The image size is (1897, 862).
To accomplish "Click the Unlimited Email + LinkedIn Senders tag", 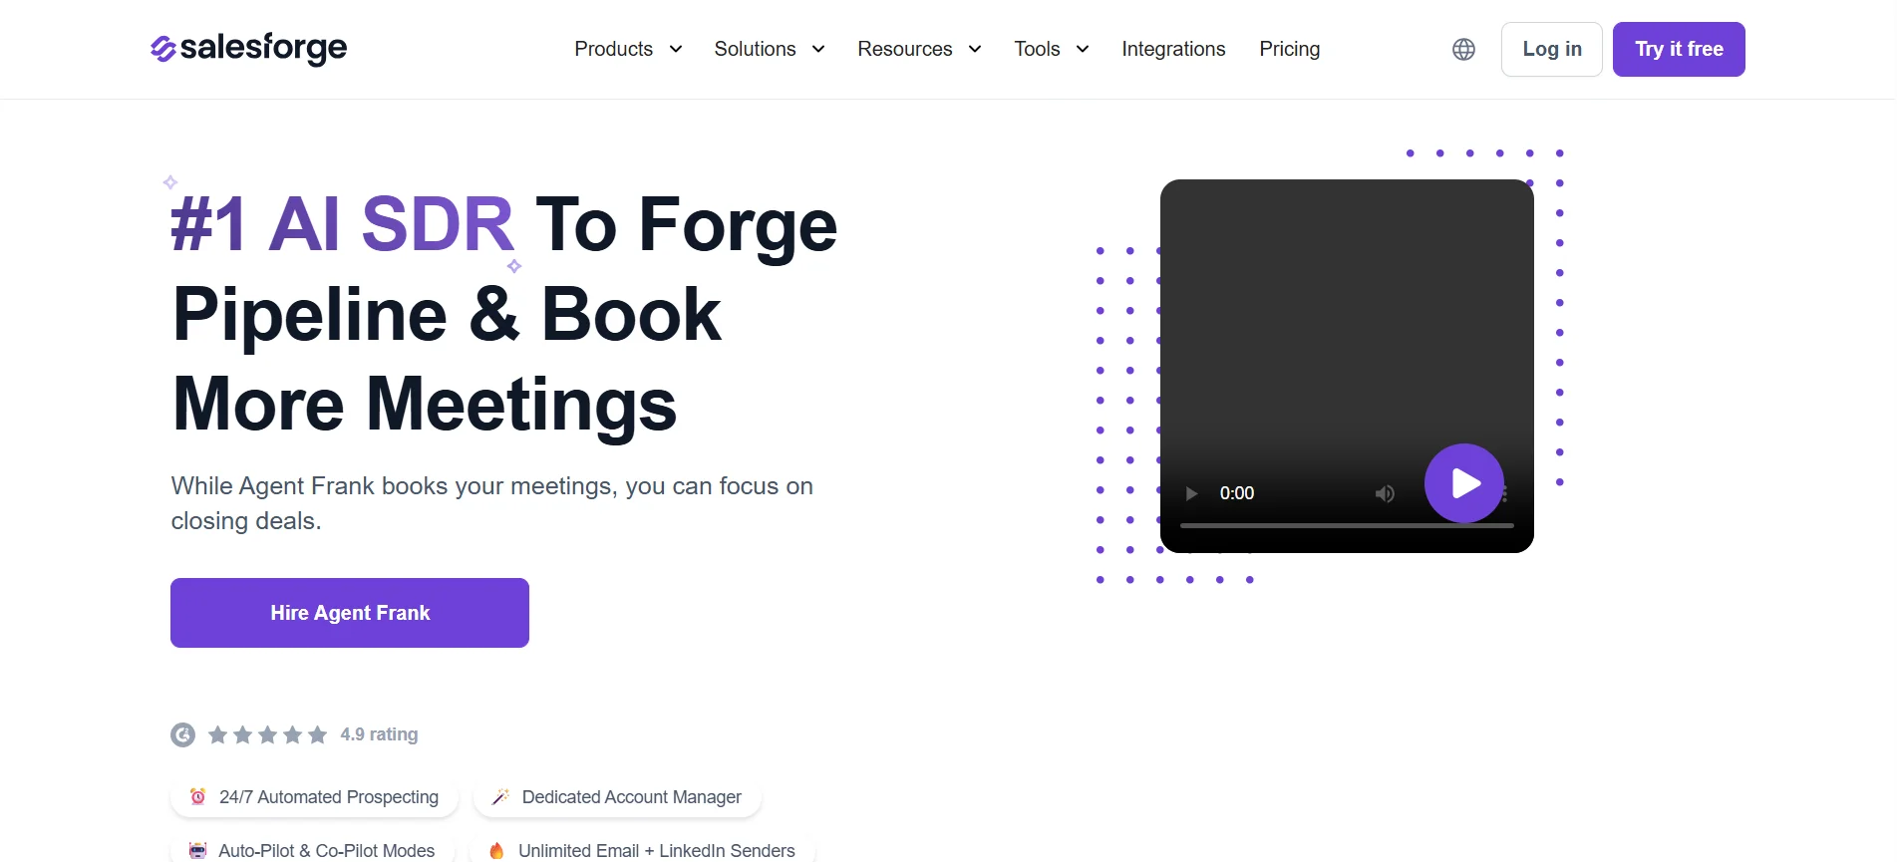I will coord(642,850).
